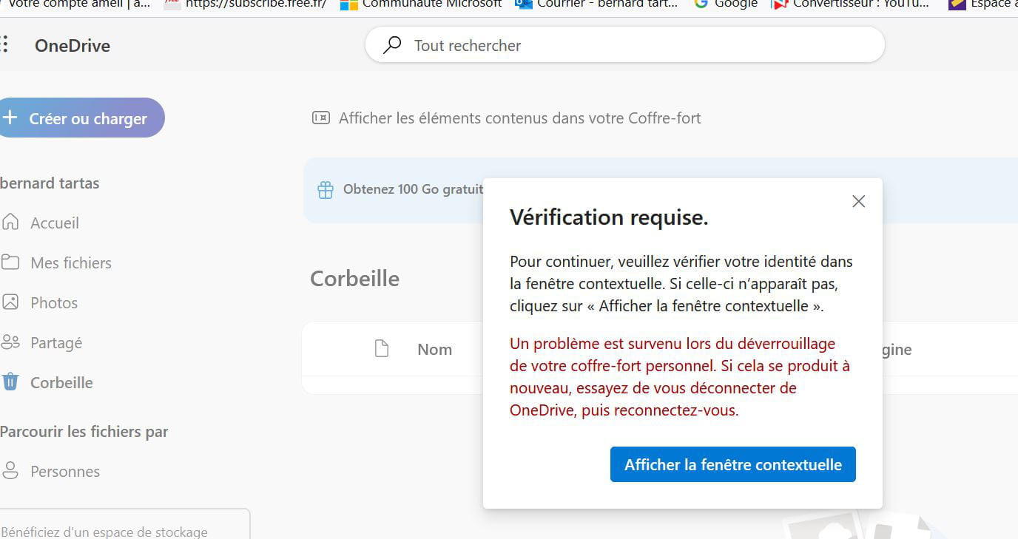The image size is (1018, 539).
Task: Open the Google bookmark
Action: (727, 4)
